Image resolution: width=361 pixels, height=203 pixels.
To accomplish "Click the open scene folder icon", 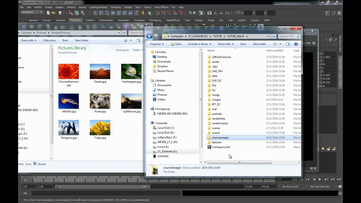I will (x=54, y=13).
